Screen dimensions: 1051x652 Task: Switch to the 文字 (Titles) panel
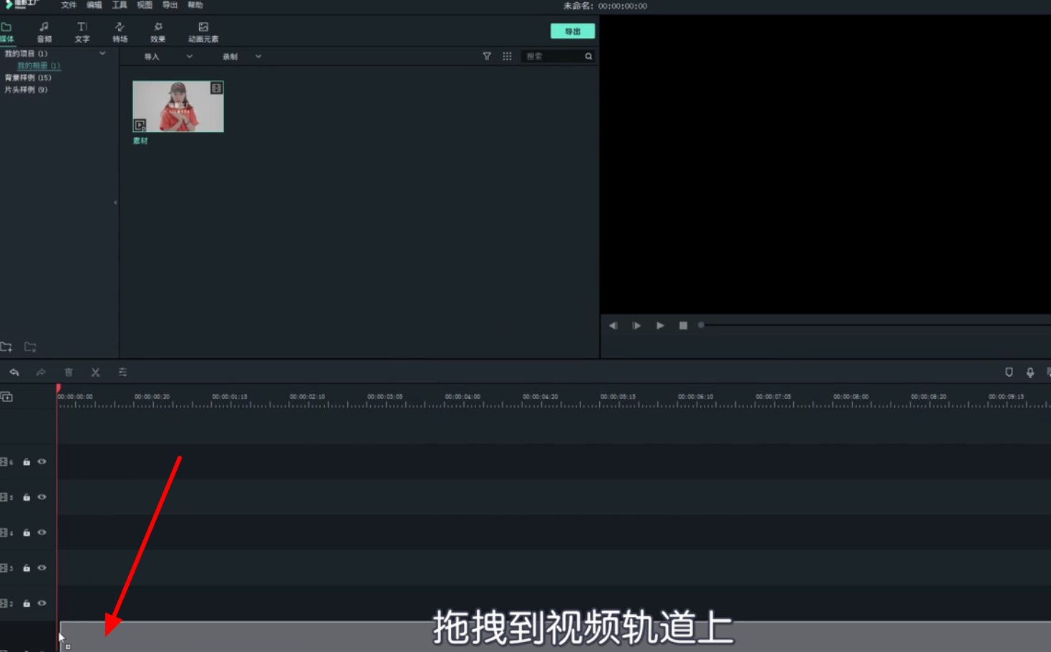tap(82, 32)
